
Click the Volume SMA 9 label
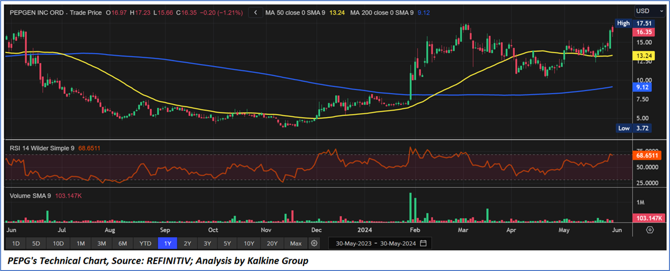(x=30, y=196)
